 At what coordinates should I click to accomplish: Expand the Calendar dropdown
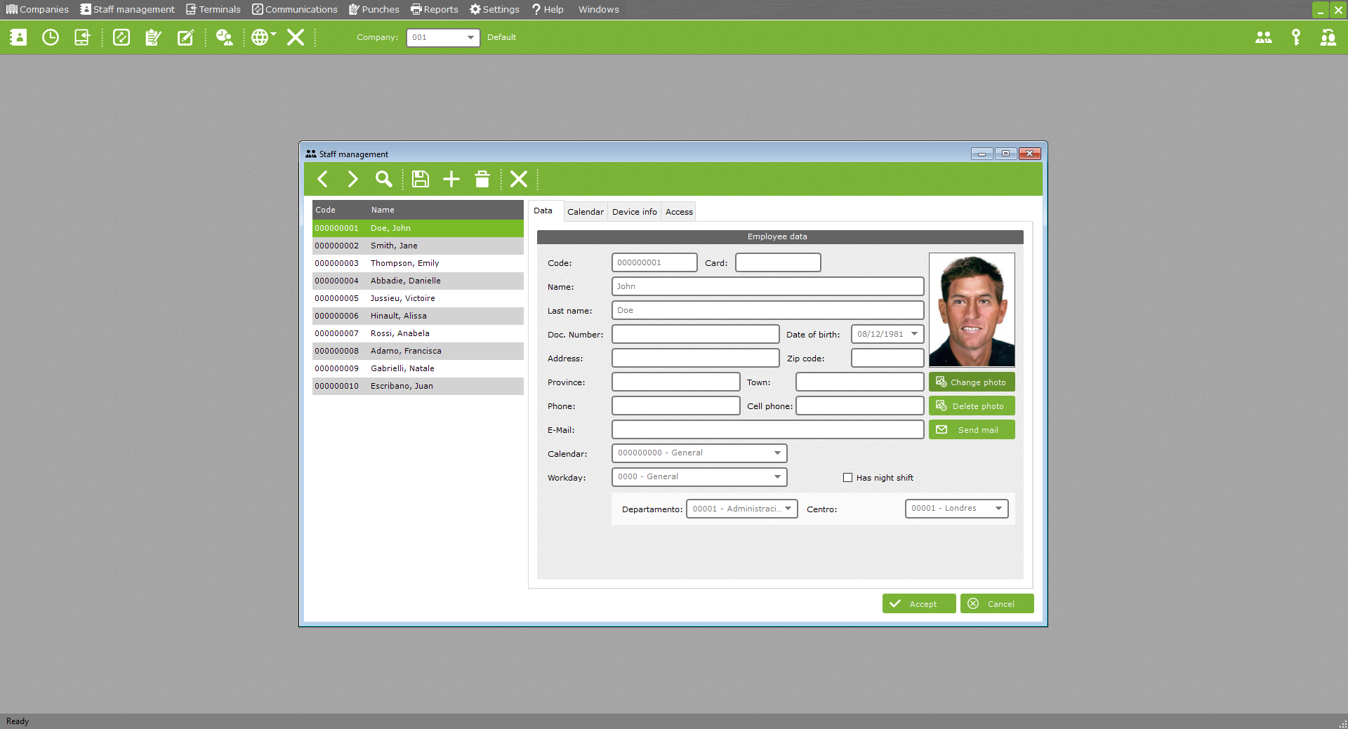[x=777, y=453]
